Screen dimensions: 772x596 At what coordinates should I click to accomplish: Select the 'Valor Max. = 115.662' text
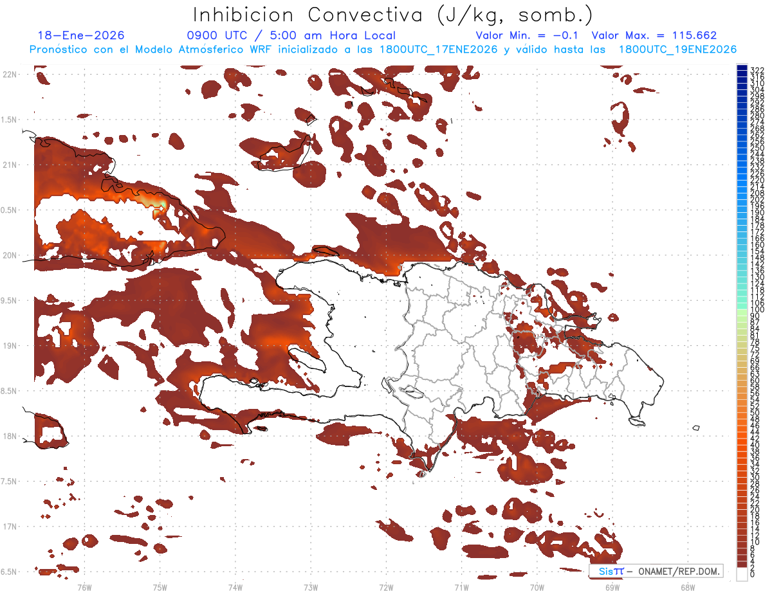click(654, 35)
